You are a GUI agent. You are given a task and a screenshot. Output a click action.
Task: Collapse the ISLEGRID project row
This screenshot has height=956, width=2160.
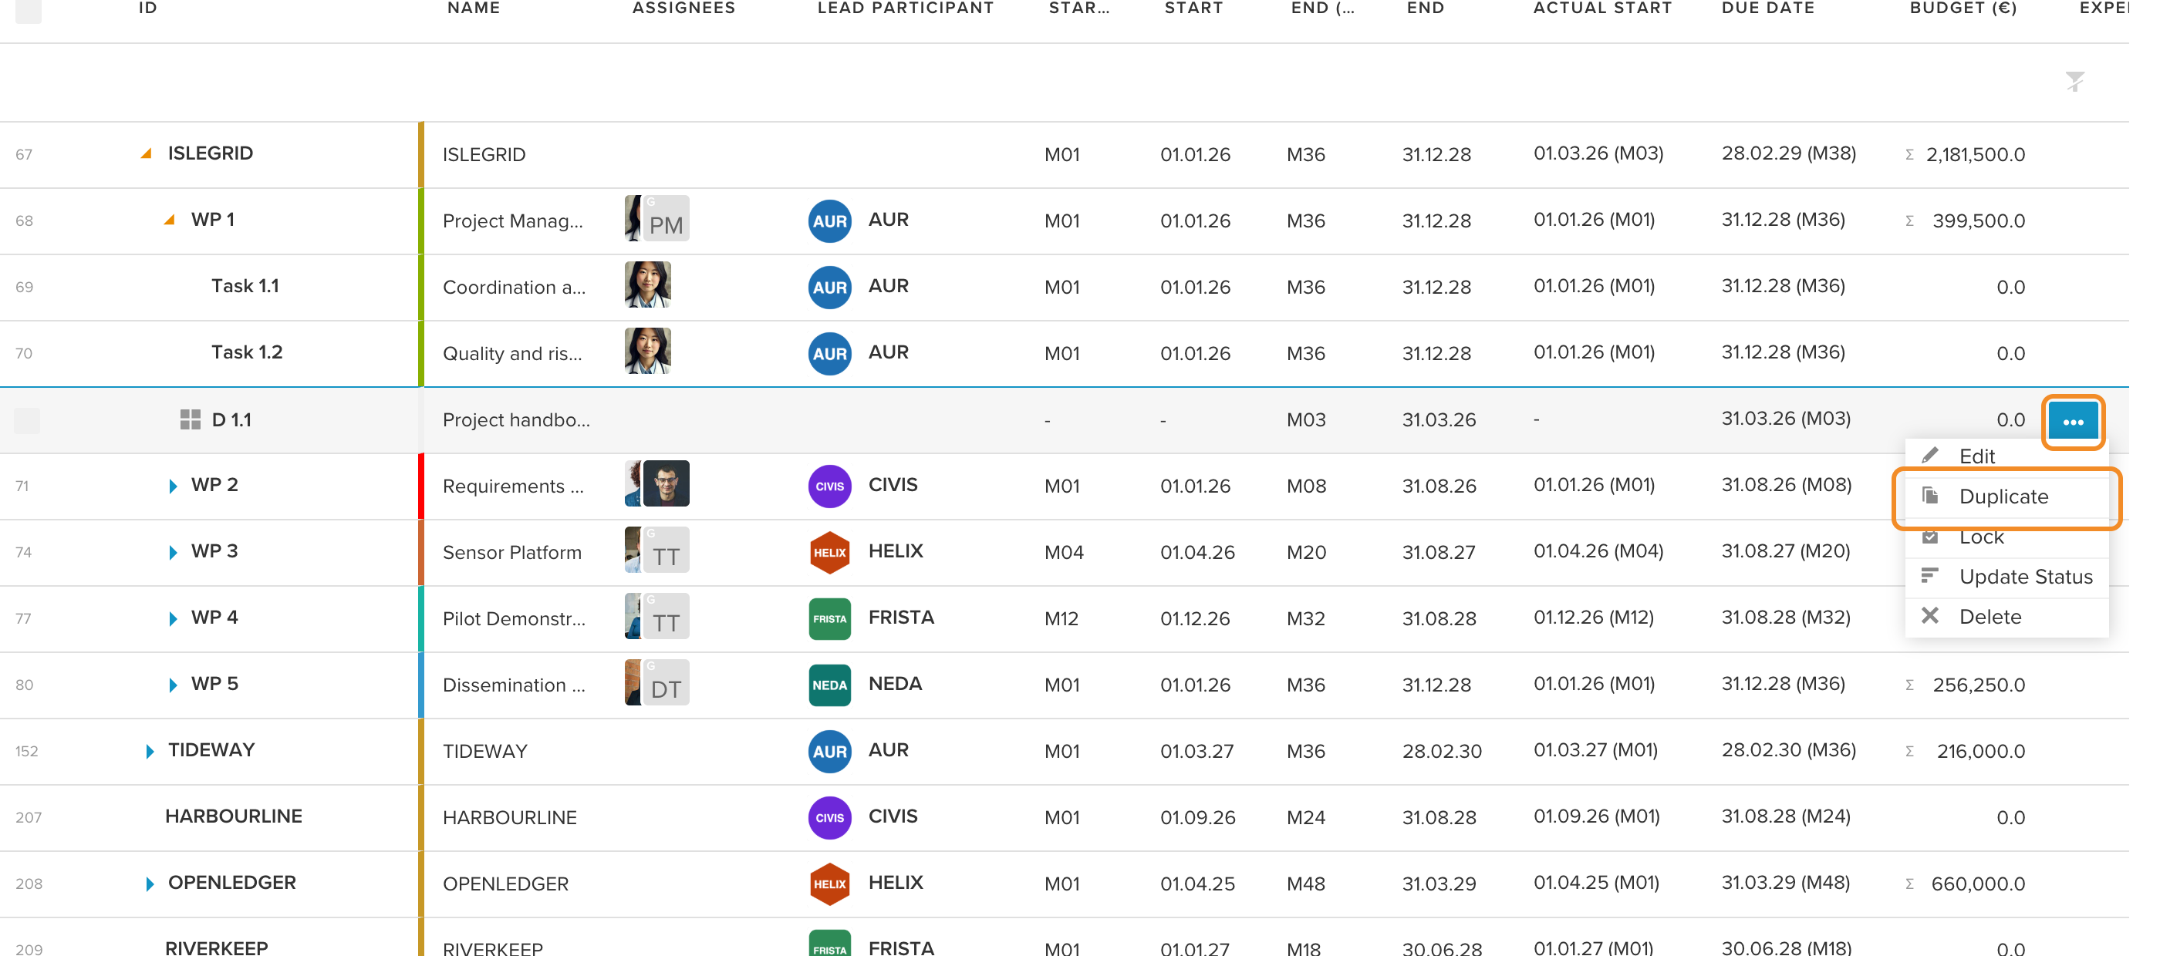pos(147,153)
